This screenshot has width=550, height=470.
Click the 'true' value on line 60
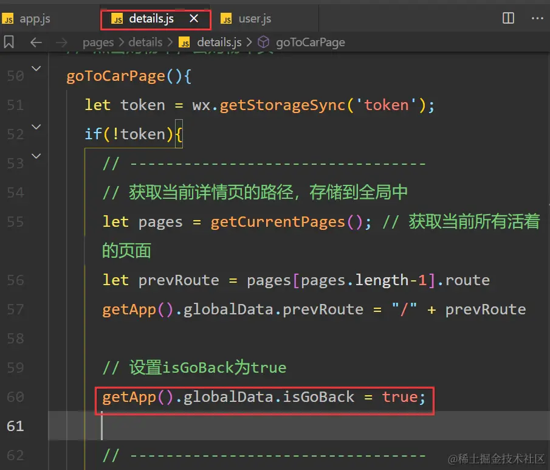[399, 396]
